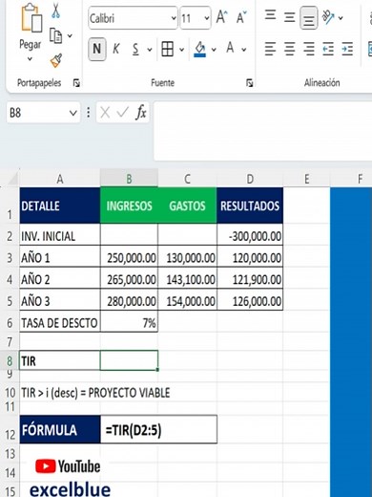Click the Name Box showing B8
The image size is (372, 497).
tap(36, 113)
